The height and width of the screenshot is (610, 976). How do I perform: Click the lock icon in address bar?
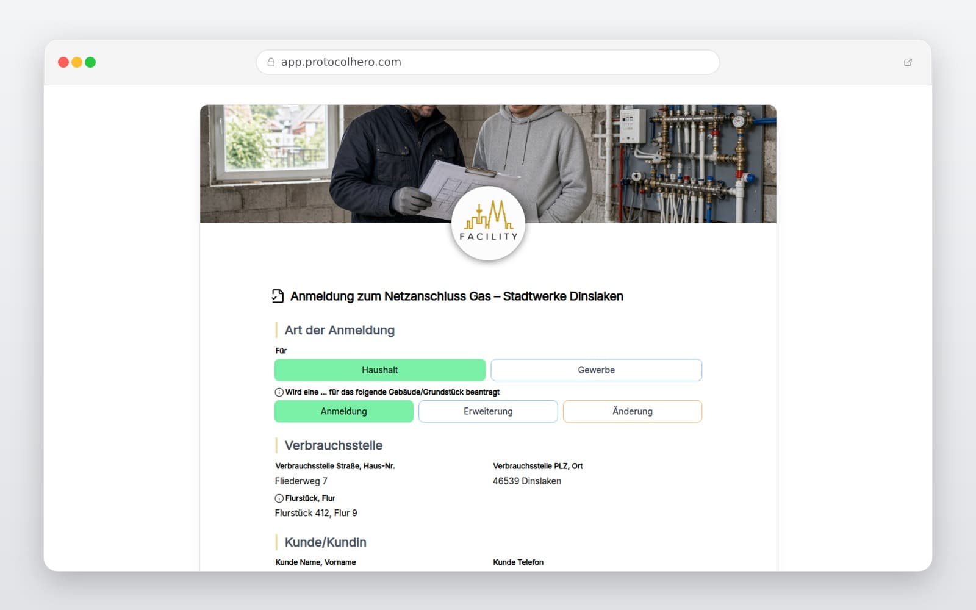click(x=271, y=62)
